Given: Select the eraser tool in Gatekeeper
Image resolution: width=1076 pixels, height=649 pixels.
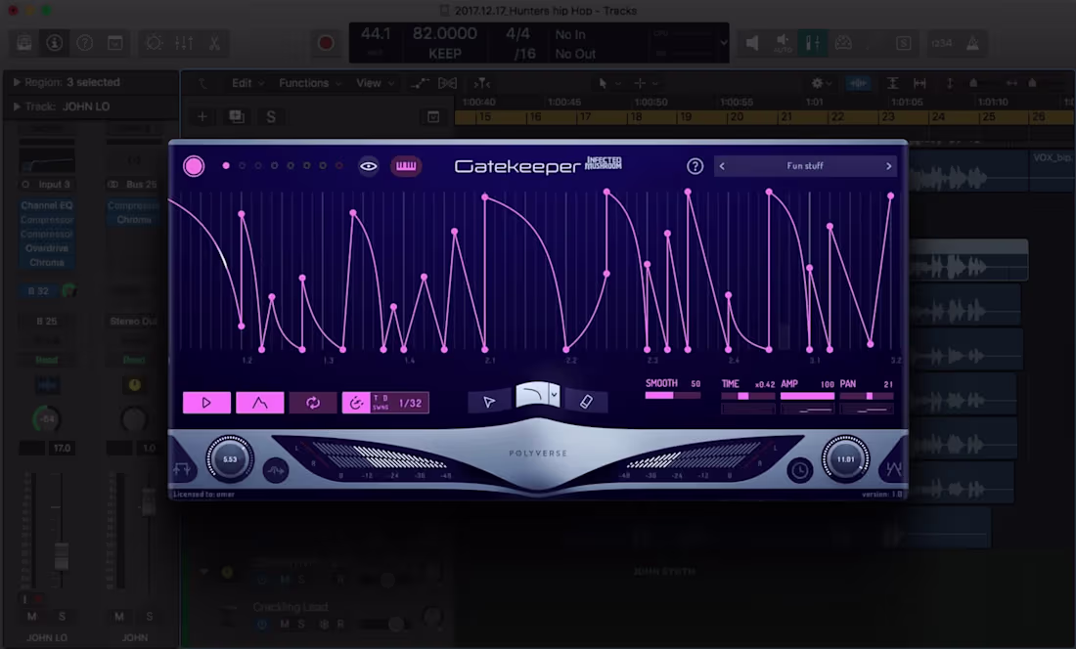Looking at the screenshot, I should pyautogui.click(x=586, y=403).
